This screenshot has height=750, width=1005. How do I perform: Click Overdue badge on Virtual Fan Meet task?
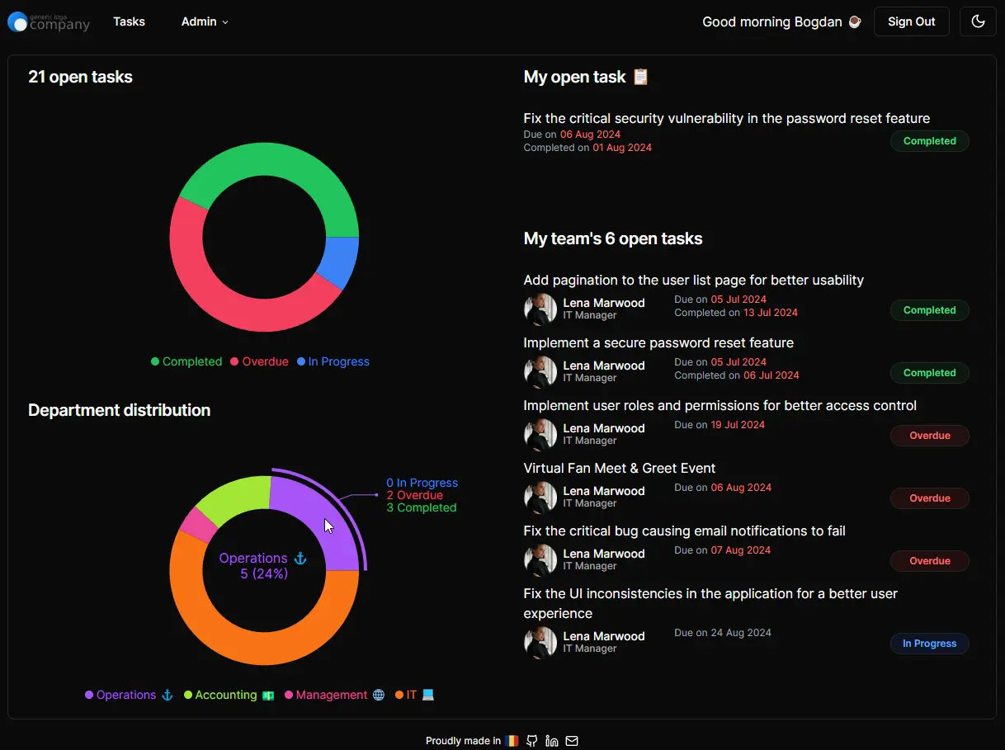tap(929, 498)
